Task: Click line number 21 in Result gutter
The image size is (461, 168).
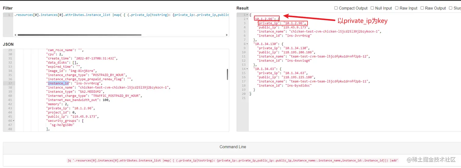Action: pos(243,98)
